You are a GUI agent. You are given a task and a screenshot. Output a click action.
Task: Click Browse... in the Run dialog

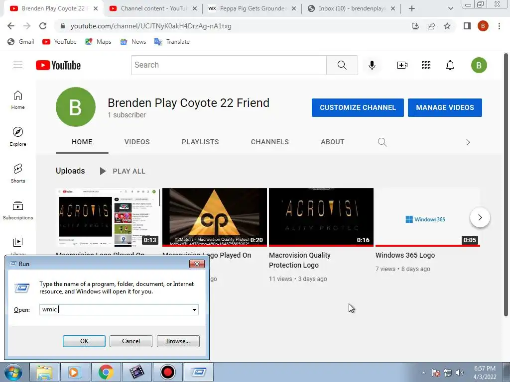coord(178,341)
